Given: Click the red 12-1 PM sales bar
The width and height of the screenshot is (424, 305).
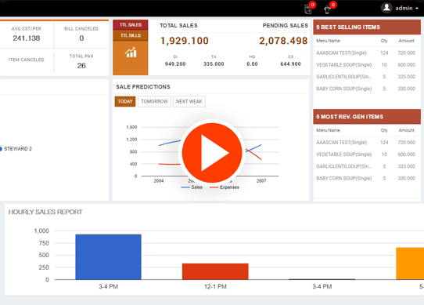Looking at the screenshot, I should (215, 271).
